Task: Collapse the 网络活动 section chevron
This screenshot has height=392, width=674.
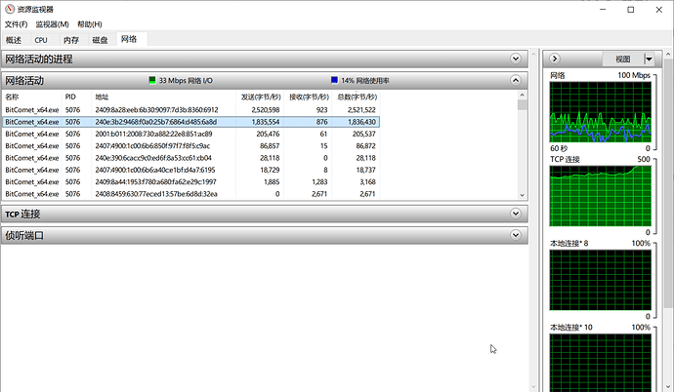Action: (x=516, y=81)
